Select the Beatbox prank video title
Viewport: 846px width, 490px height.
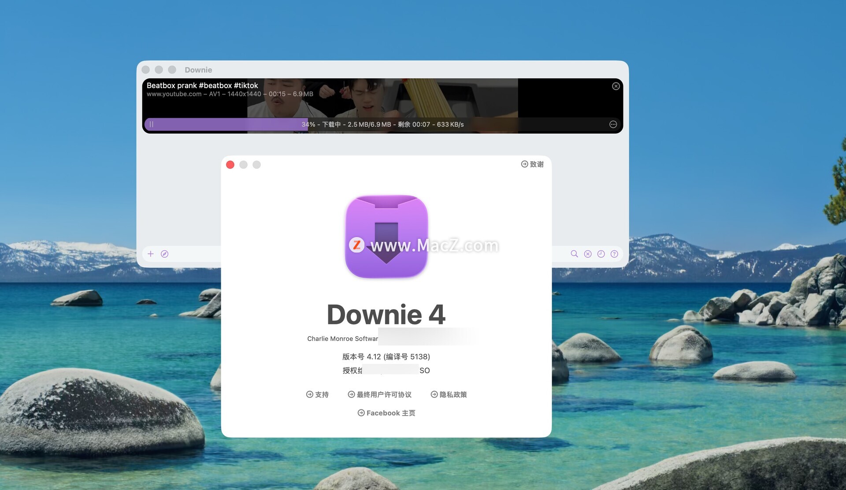click(202, 85)
